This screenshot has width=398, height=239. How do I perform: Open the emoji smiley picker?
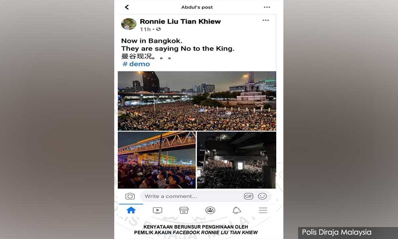pos(262,196)
